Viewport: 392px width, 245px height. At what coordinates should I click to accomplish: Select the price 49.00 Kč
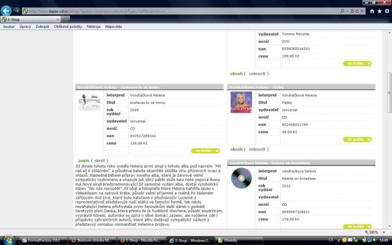[x=289, y=132]
